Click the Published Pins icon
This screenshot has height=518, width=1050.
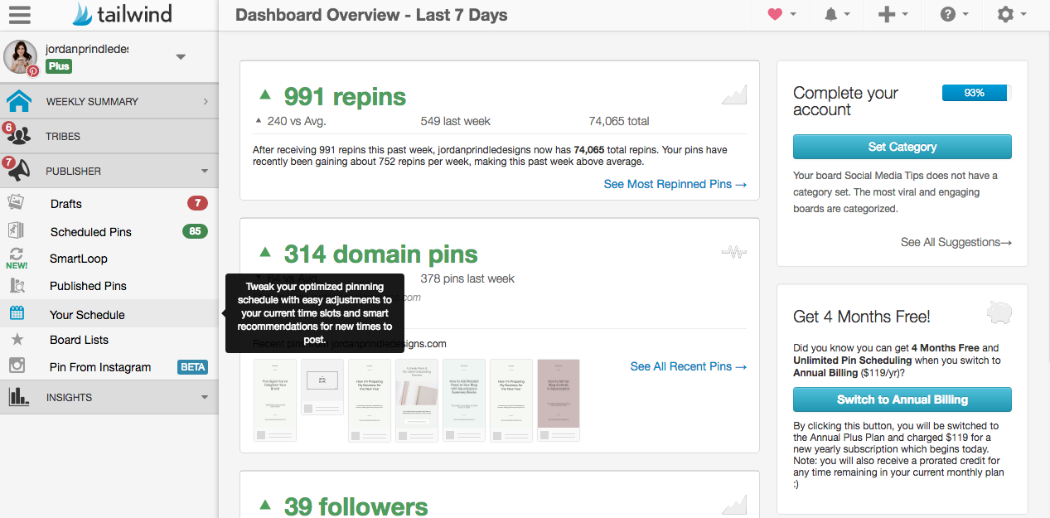[x=16, y=286]
